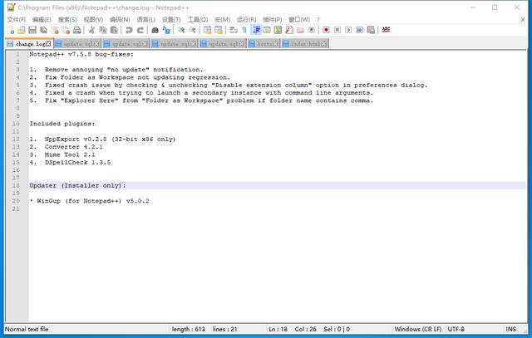Open the 语言(L) menu
Viewport: 532px width, 338px height.
(x=146, y=20)
